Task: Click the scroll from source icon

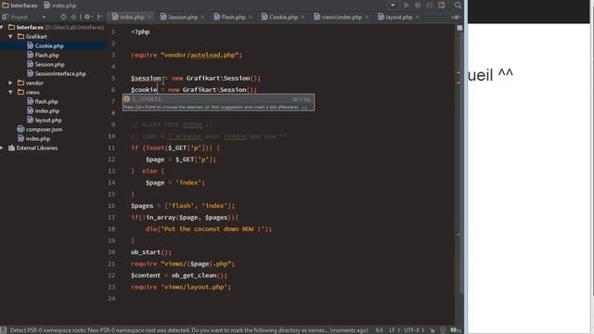Action: pyautogui.click(x=63, y=17)
